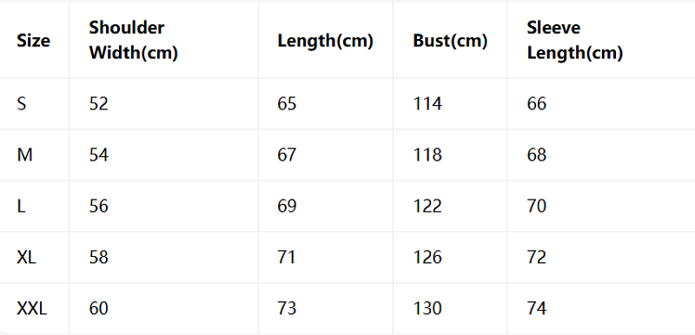
Task: Select the Bust(cm) column header
Action: tap(450, 41)
